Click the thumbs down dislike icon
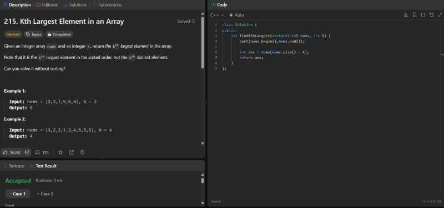The height and width of the screenshot is (208, 444). (x=27, y=152)
